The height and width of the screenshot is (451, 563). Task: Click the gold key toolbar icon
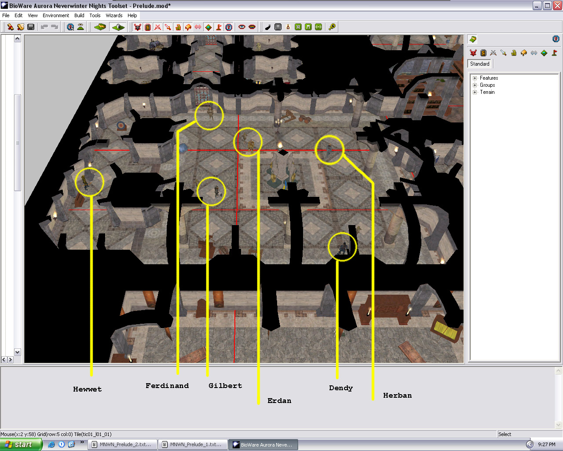pos(332,27)
